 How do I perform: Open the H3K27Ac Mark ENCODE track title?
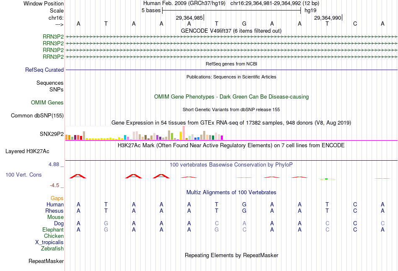coord(231,146)
